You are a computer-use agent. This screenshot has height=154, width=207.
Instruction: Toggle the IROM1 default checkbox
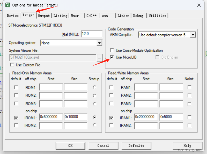(16, 118)
